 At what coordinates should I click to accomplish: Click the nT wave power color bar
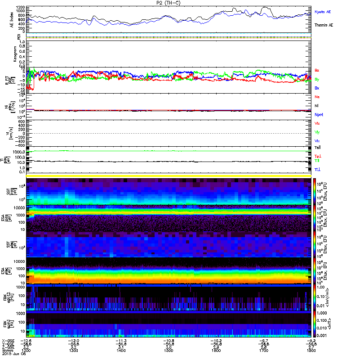tap(315, 324)
